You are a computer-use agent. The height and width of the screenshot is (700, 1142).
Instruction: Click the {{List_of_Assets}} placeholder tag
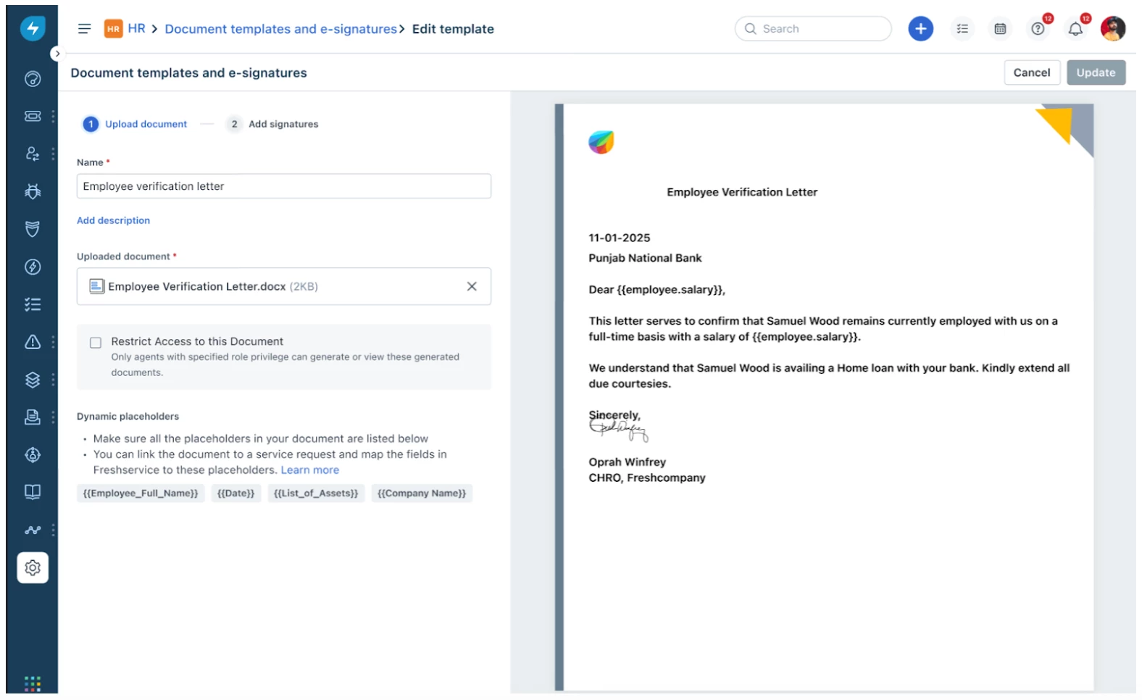tap(316, 493)
